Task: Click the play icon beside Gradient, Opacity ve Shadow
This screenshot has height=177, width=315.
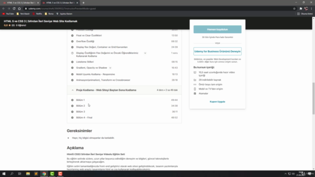Action: coord(72,68)
